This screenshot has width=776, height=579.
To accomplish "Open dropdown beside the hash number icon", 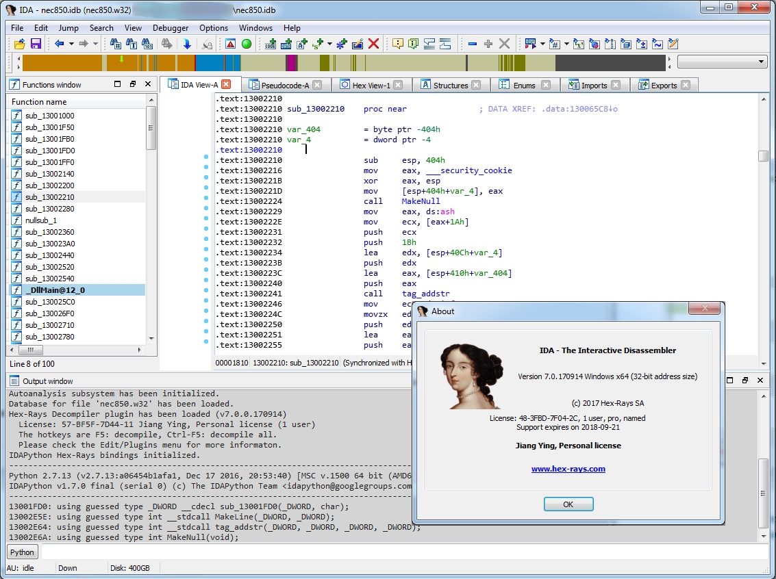I will pyautogui.click(x=566, y=44).
